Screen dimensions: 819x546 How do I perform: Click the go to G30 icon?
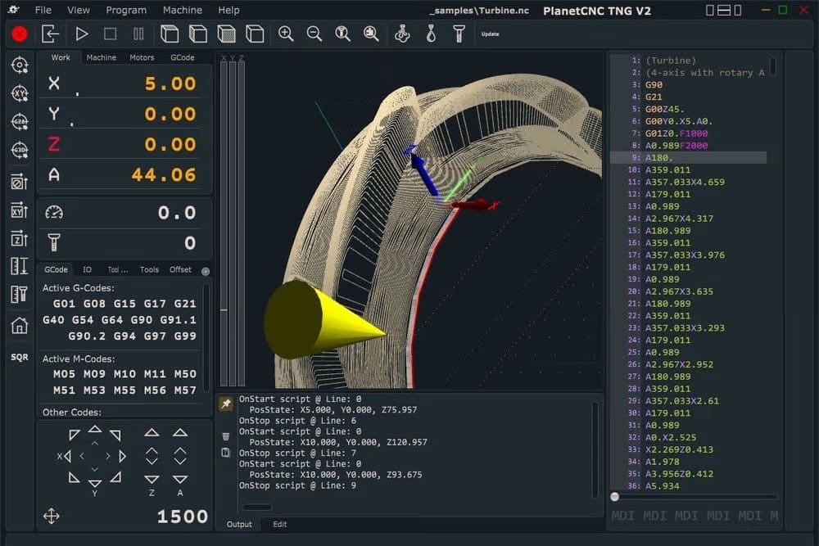pyautogui.click(x=20, y=151)
